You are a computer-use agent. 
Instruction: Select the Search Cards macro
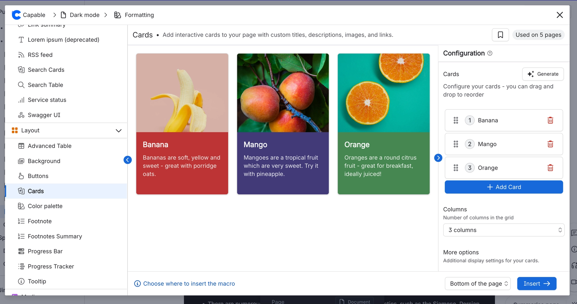point(45,70)
